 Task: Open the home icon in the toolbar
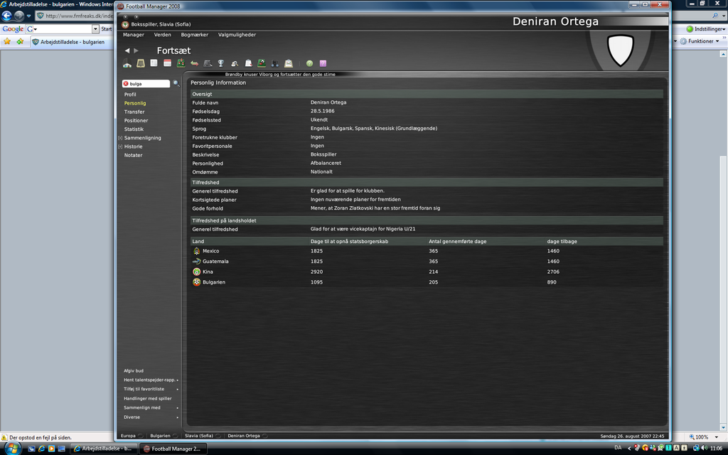127,63
